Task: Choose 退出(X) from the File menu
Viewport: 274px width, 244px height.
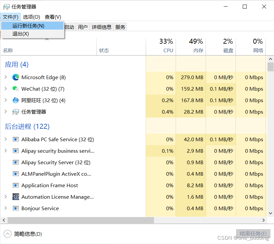Action: click(32, 34)
